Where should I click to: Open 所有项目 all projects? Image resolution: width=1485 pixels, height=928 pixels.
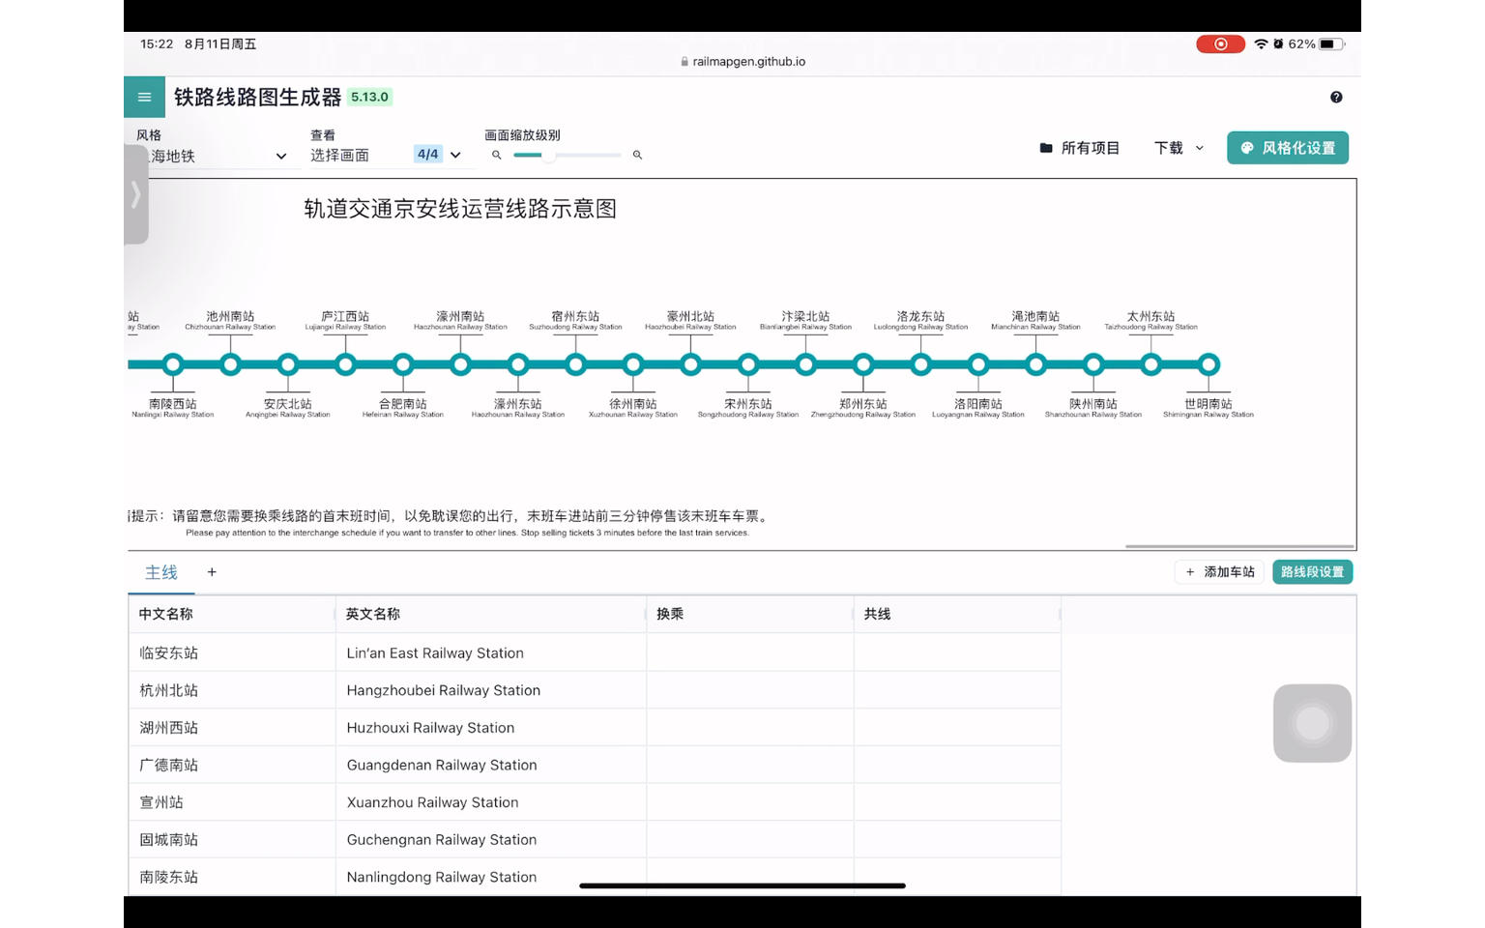coord(1079,148)
